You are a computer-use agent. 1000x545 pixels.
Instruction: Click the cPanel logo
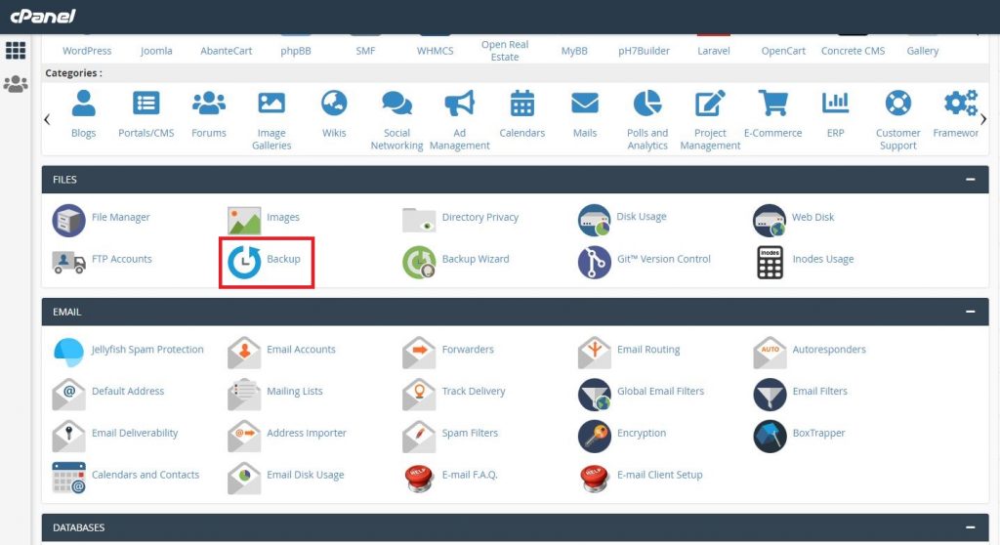pos(43,16)
